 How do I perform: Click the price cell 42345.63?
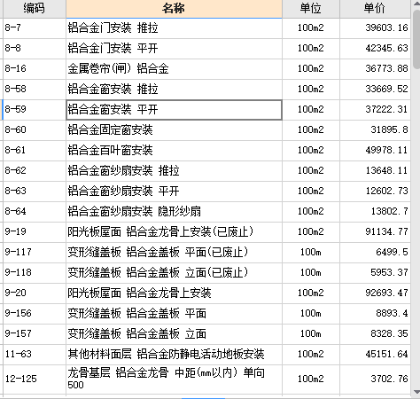375,49
